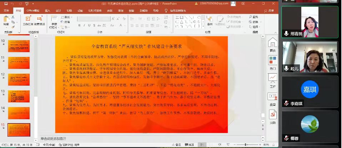Open the Shape Effects (形状效果) dropdown
Screen dimensions: 342x148
pyautogui.click(x=235, y=27)
